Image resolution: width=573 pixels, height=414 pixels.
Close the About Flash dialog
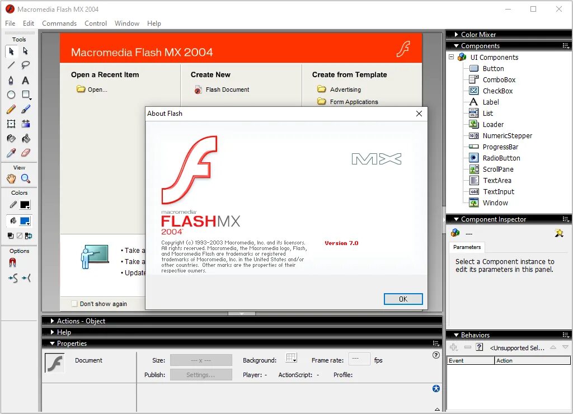[x=419, y=114]
